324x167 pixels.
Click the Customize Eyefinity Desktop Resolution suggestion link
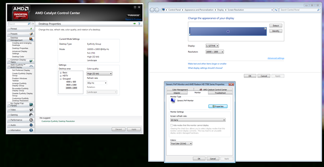tap(58, 121)
